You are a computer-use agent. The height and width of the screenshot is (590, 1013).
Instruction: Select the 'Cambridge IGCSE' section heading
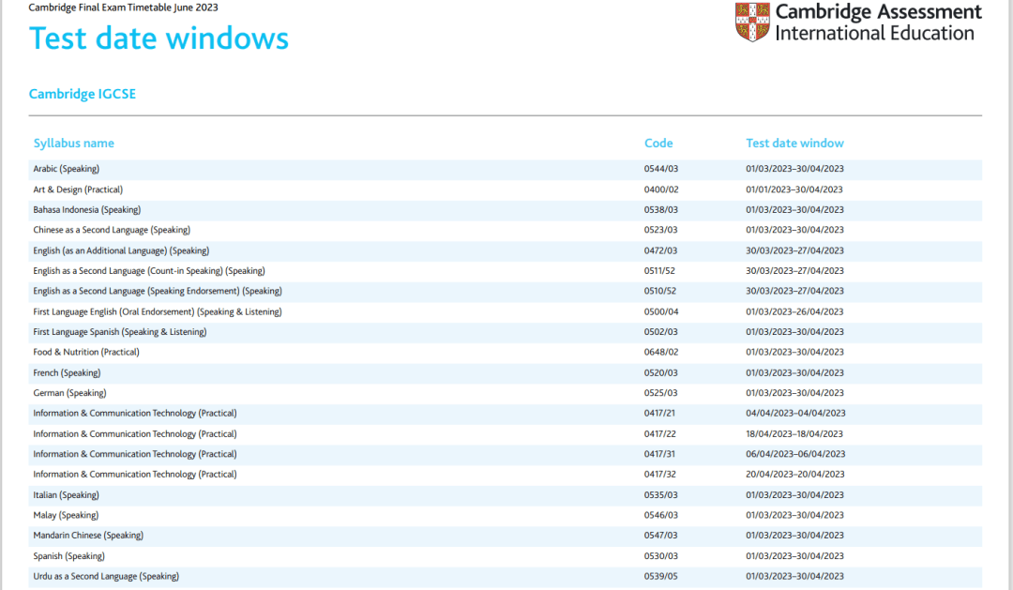(x=83, y=94)
